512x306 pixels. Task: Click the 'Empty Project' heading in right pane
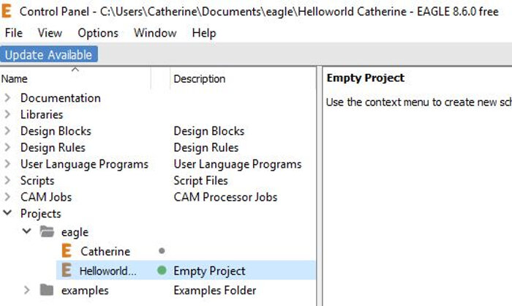click(x=366, y=78)
